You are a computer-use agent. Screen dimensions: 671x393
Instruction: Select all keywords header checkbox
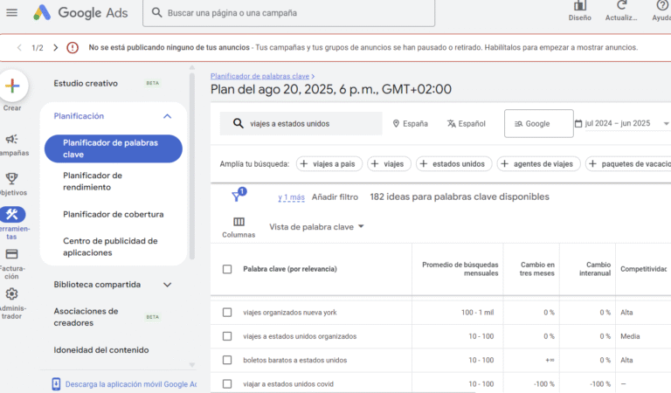coord(227,269)
